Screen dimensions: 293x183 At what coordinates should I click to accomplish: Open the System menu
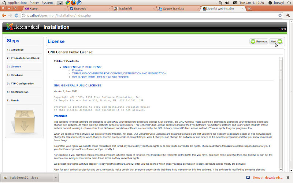point(47,3)
